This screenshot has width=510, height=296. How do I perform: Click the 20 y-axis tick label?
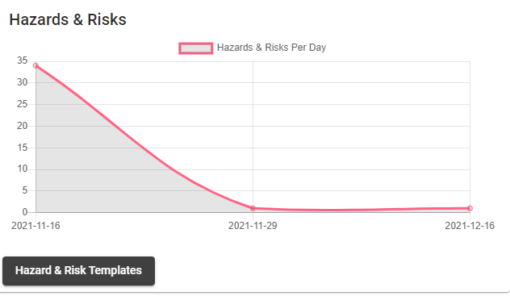[22, 126]
